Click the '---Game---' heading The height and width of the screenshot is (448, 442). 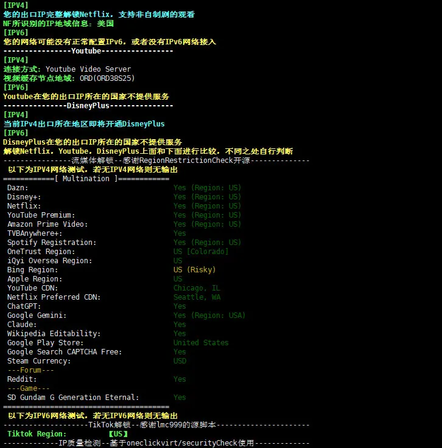coord(29,388)
